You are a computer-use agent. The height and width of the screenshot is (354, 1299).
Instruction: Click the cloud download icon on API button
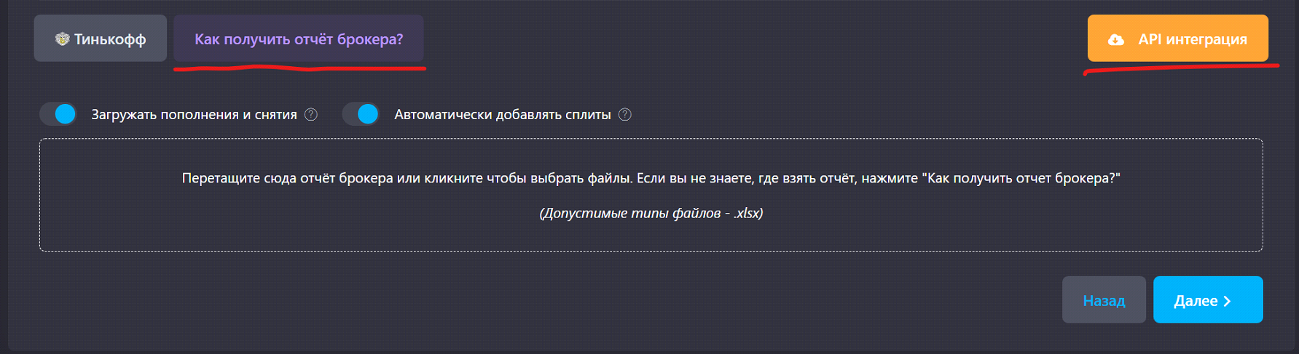coord(1115,40)
